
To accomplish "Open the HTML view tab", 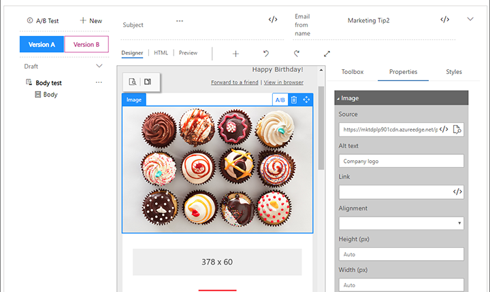I will point(161,53).
